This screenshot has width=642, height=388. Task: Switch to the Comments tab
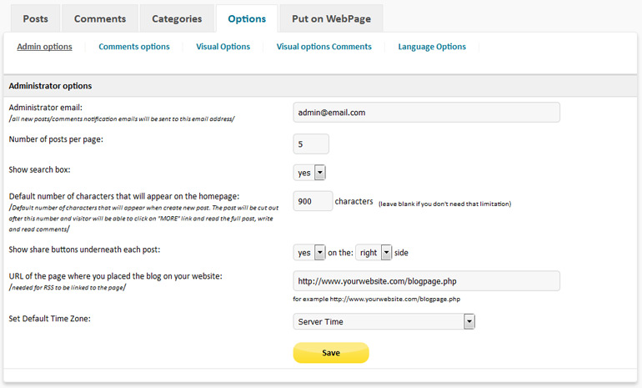100,19
